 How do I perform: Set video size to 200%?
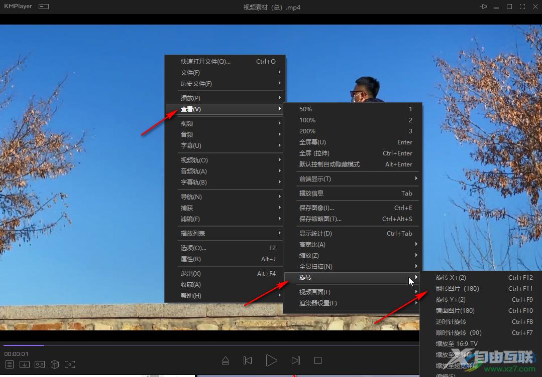[352, 131]
